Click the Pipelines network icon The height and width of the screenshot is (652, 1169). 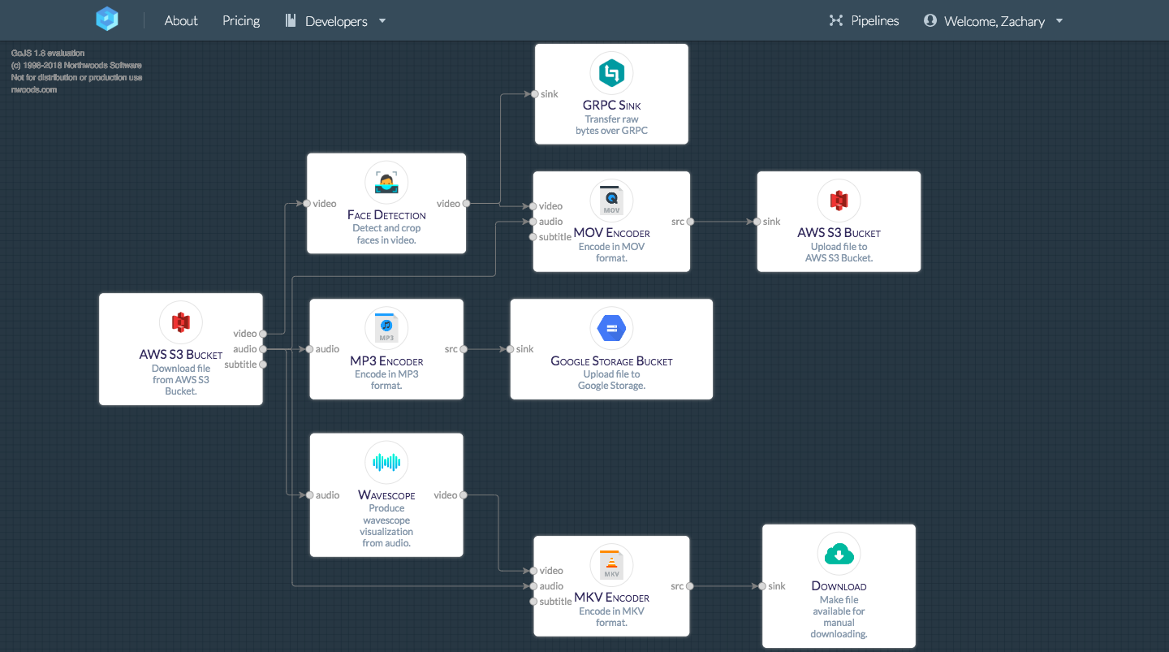[x=836, y=20]
